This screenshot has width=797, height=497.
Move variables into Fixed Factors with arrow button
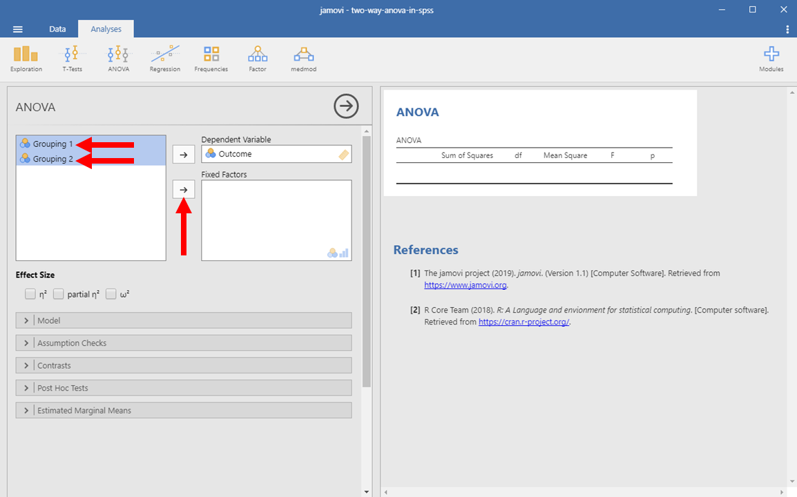click(183, 189)
